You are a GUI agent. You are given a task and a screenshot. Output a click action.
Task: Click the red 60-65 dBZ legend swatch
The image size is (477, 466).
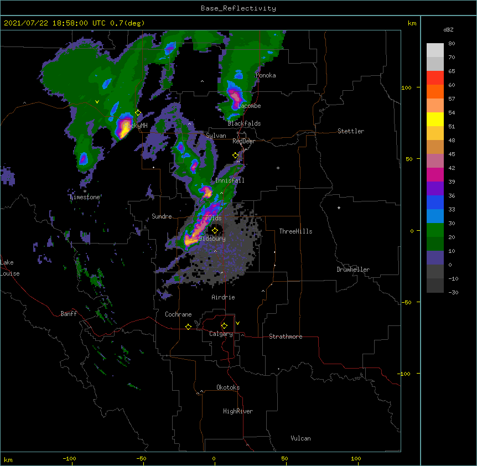435,78
